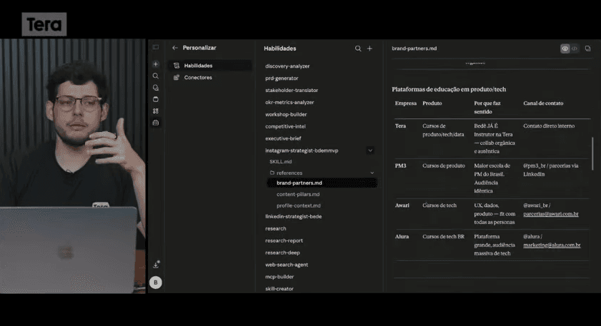Toggle the sidebar panel icon
Viewport: 601px width, 326px height.
point(156,47)
